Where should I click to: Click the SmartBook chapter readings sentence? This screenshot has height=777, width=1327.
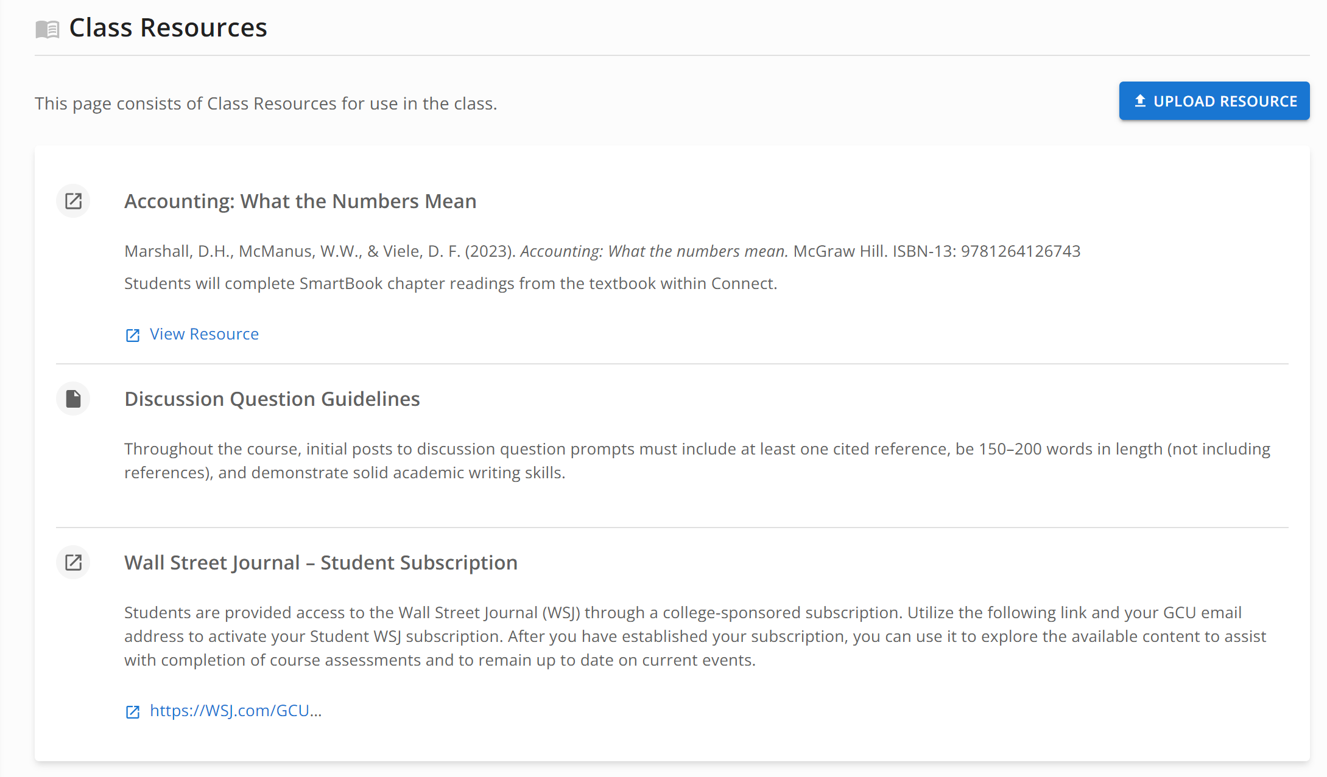coord(451,284)
